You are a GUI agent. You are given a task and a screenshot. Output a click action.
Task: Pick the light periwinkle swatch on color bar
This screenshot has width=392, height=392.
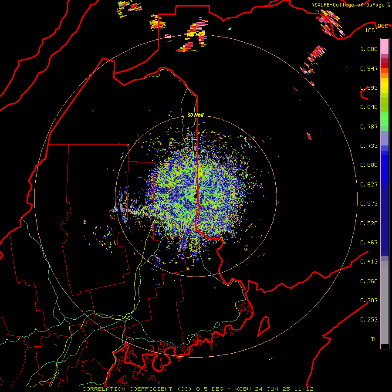[x=385, y=138]
